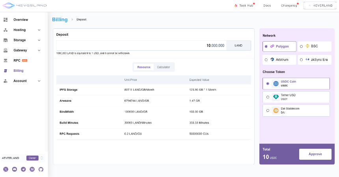Viewport: 339px width, 177px height.
Task: Switch to the Resource tab
Action: 144,67
